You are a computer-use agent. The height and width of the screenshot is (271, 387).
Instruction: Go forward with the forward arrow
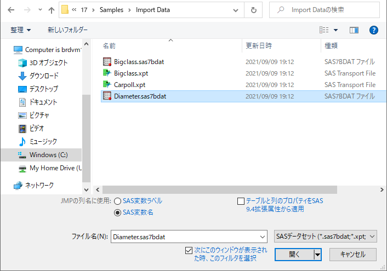27,10
